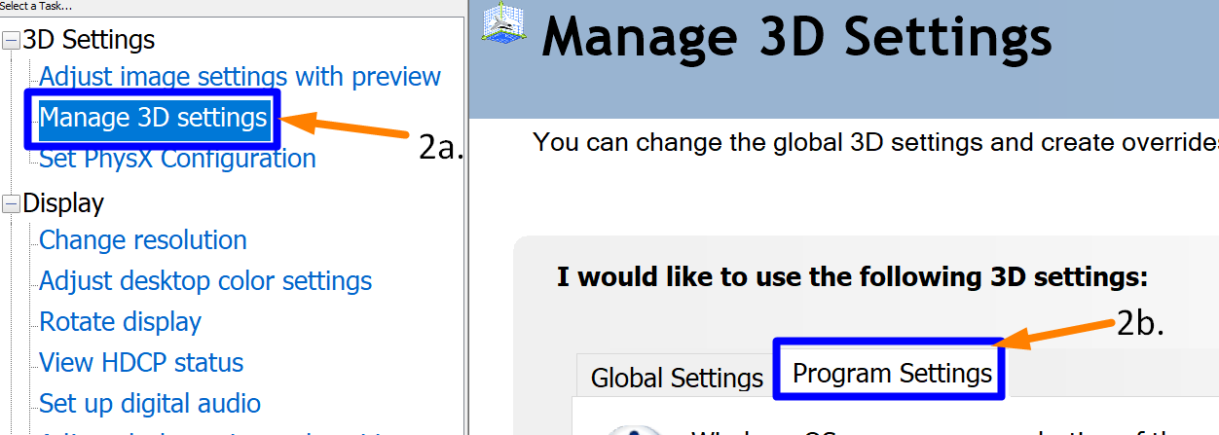
Task: Open Set up digital audio page
Action: 150,403
